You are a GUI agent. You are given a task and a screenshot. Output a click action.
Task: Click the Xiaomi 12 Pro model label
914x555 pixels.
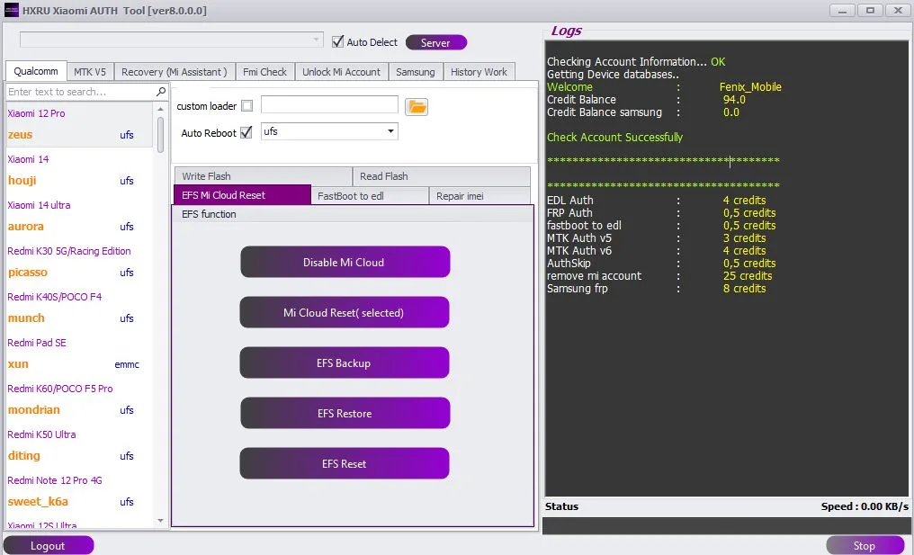(x=36, y=113)
